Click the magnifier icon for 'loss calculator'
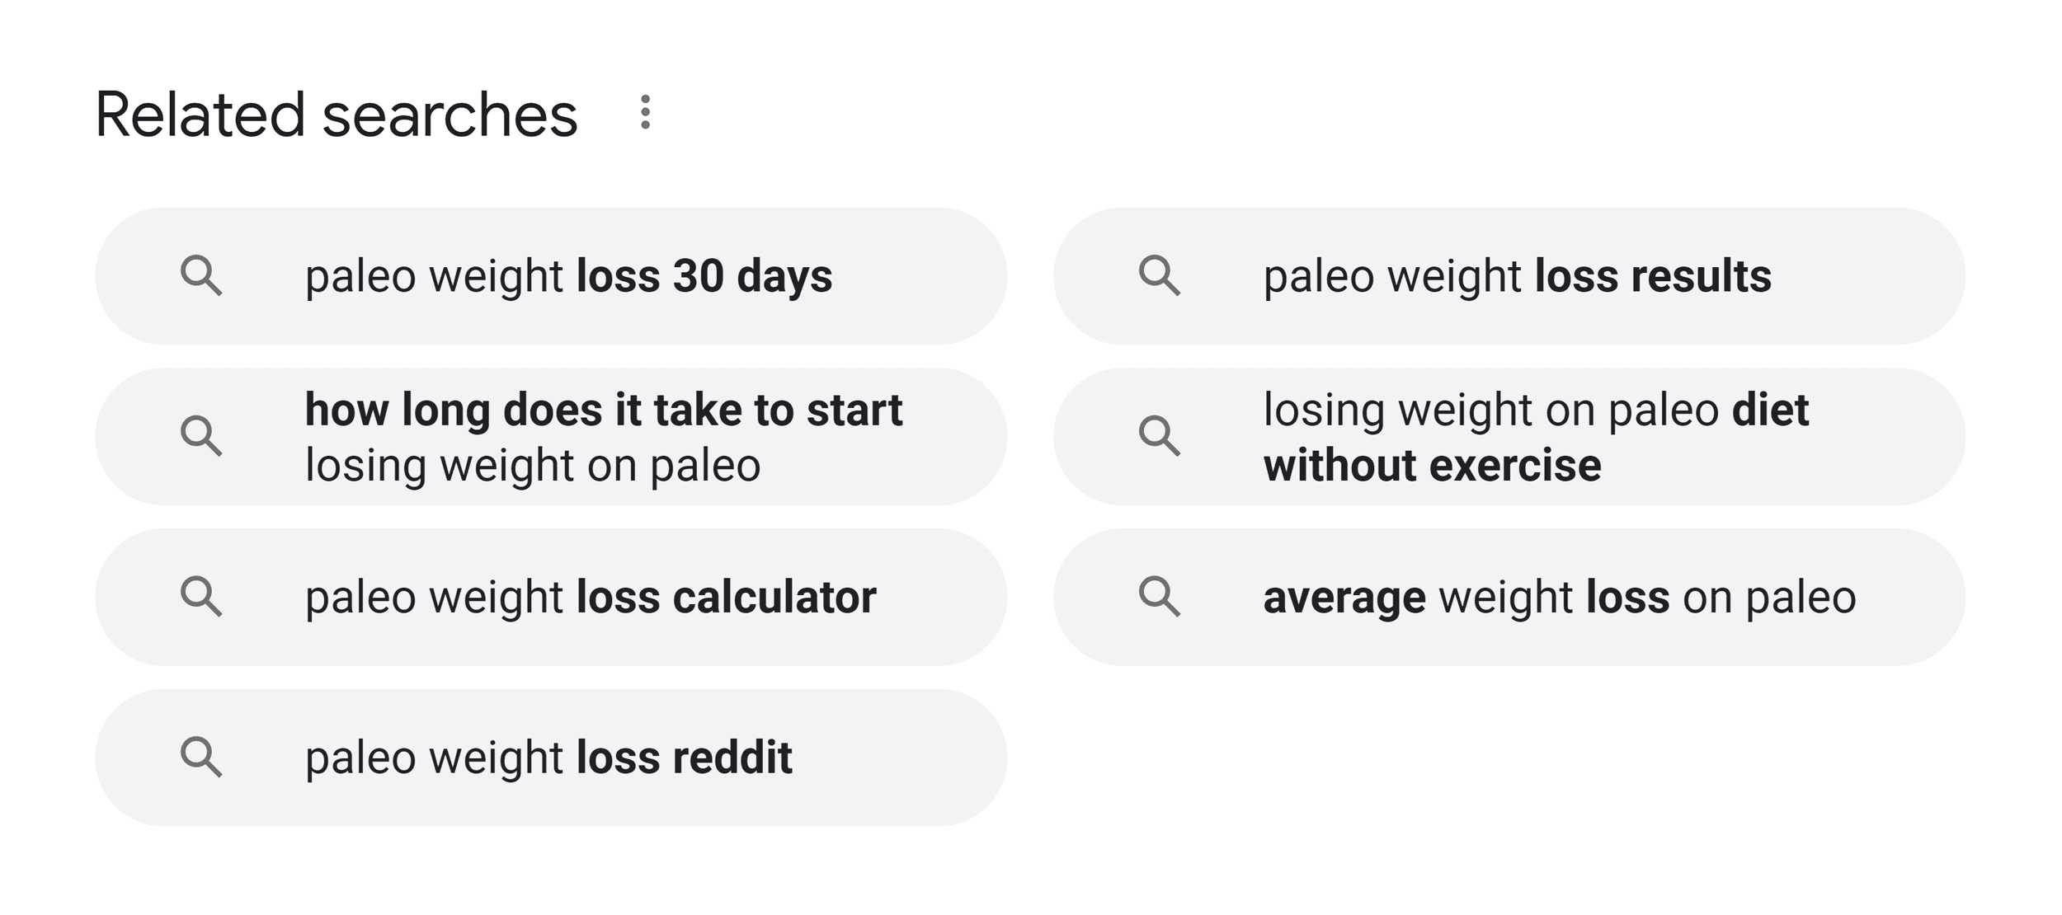The image size is (2062, 915). click(x=201, y=597)
